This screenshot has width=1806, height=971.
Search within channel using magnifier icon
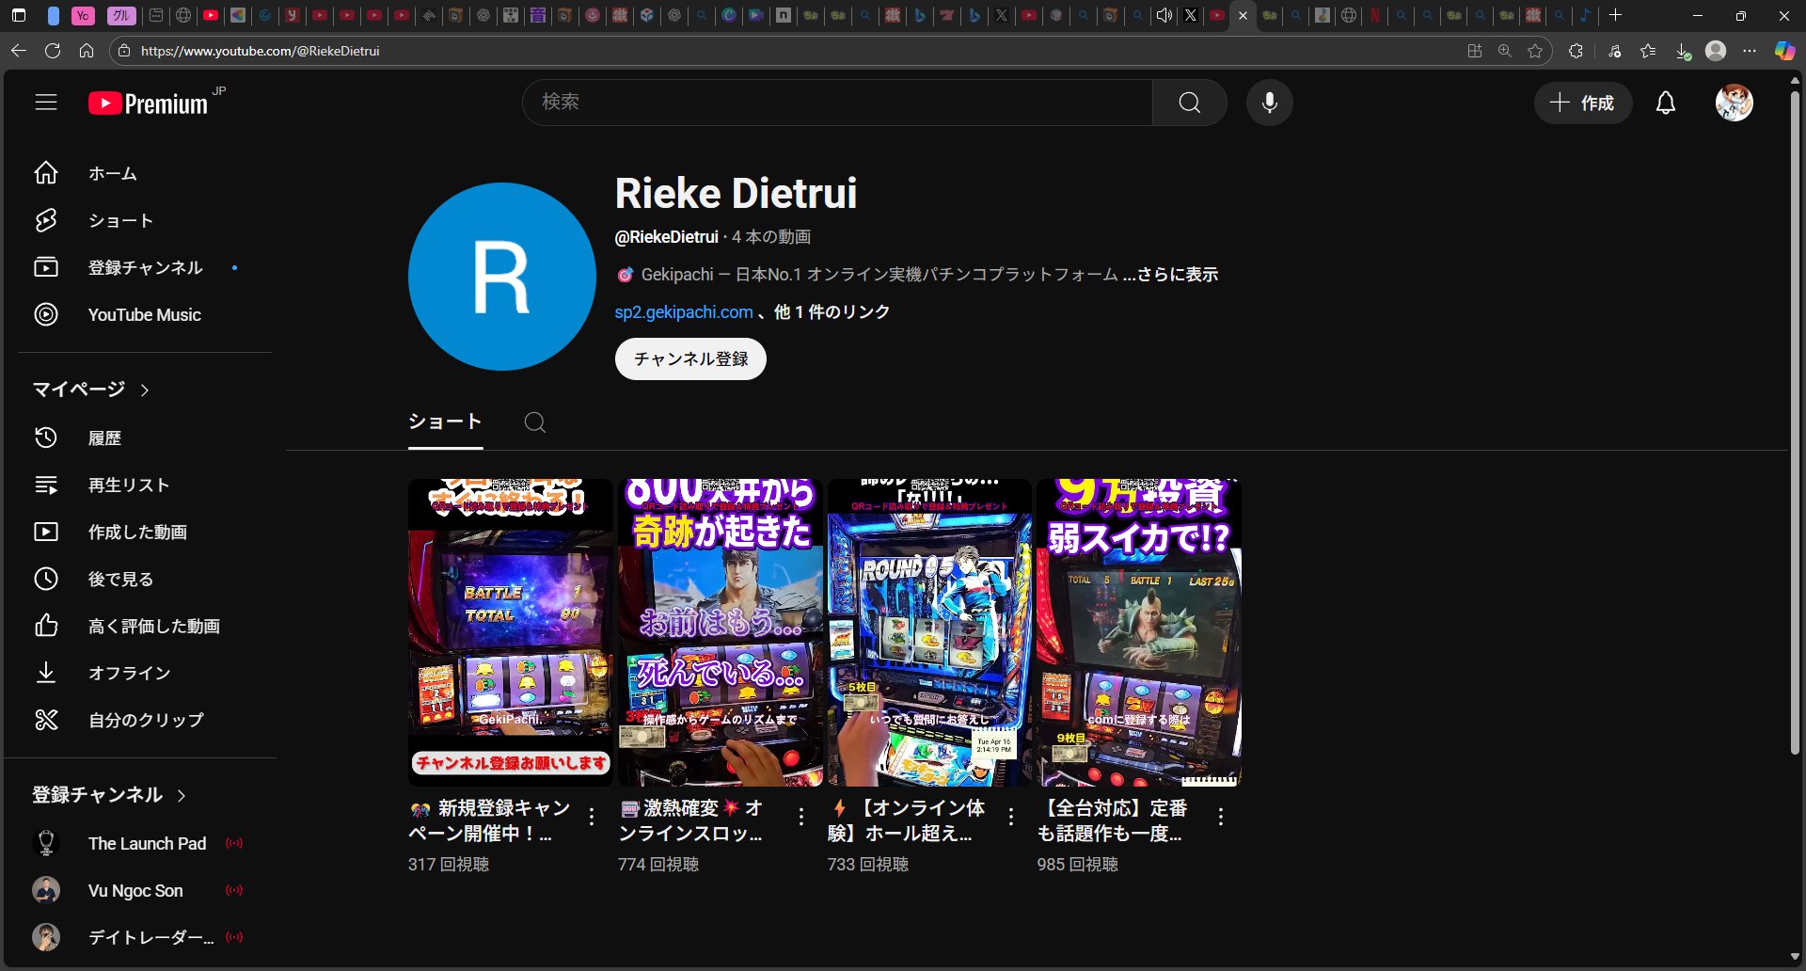point(534,422)
